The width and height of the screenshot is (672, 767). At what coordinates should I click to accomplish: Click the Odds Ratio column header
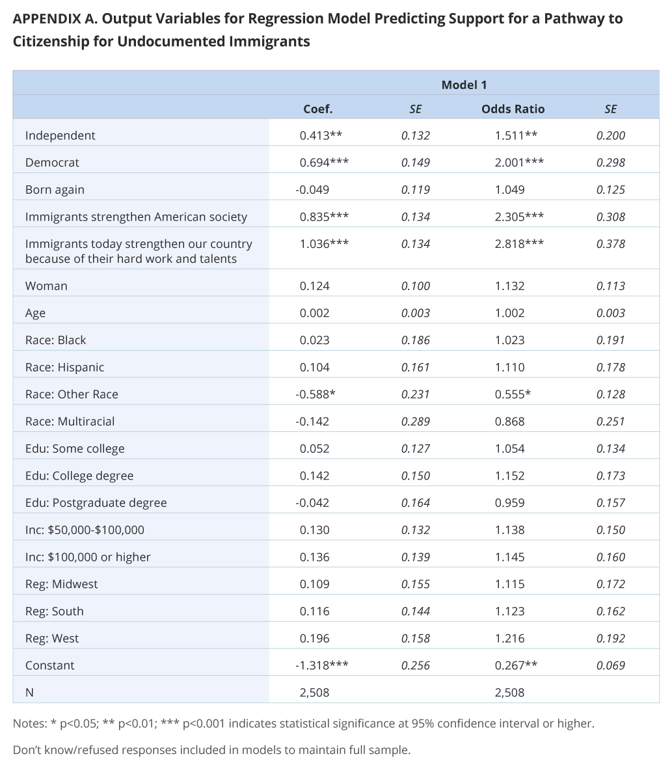(x=513, y=109)
